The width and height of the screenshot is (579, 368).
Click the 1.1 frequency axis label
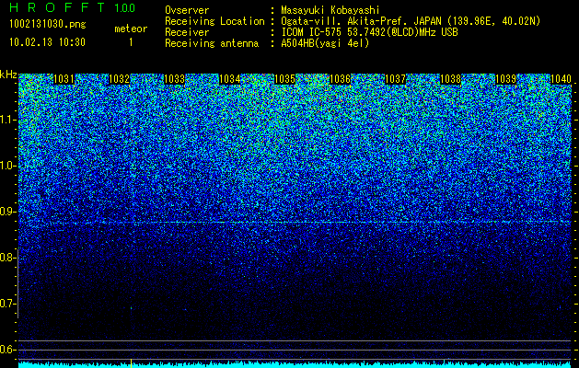tap(8, 120)
